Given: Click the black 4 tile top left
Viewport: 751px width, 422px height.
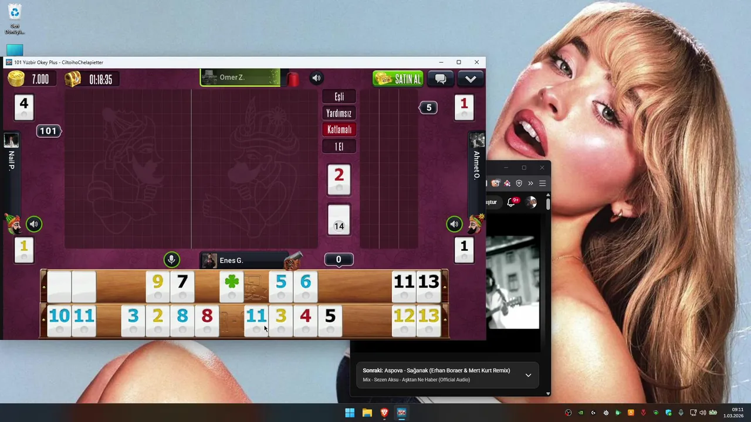Looking at the screenshot, I should [x=24, y=107].
